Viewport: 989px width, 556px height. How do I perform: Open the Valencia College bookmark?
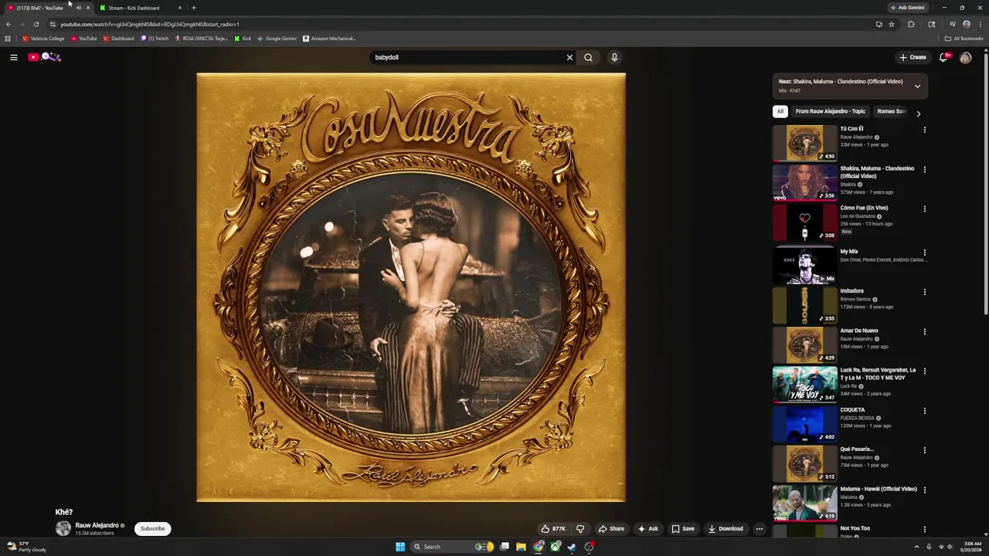pos(43,39)
